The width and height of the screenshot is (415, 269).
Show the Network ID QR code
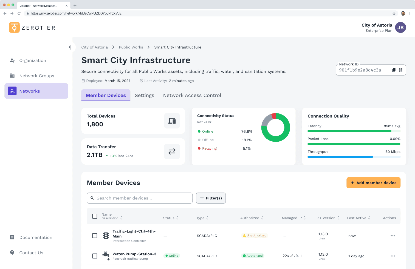point(400,70)
